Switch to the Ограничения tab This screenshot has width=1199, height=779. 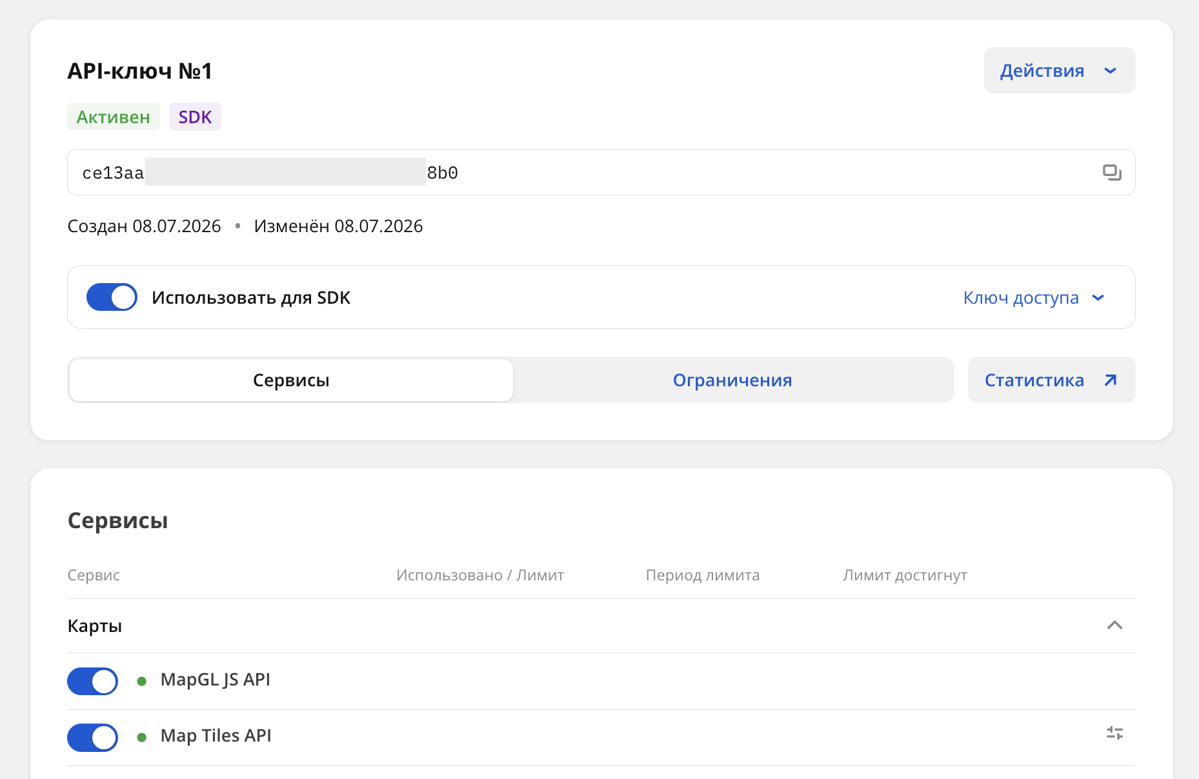(732, 380)
